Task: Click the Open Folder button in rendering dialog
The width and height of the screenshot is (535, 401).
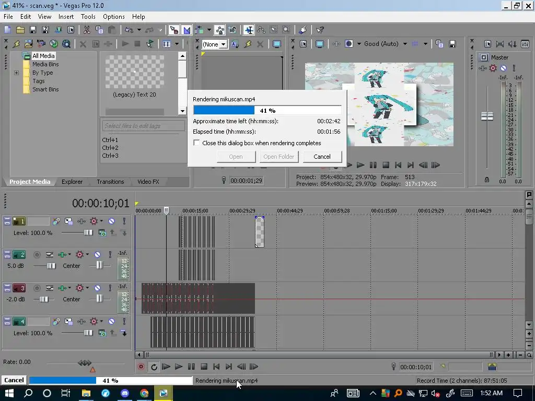Action: click(279, 157)
